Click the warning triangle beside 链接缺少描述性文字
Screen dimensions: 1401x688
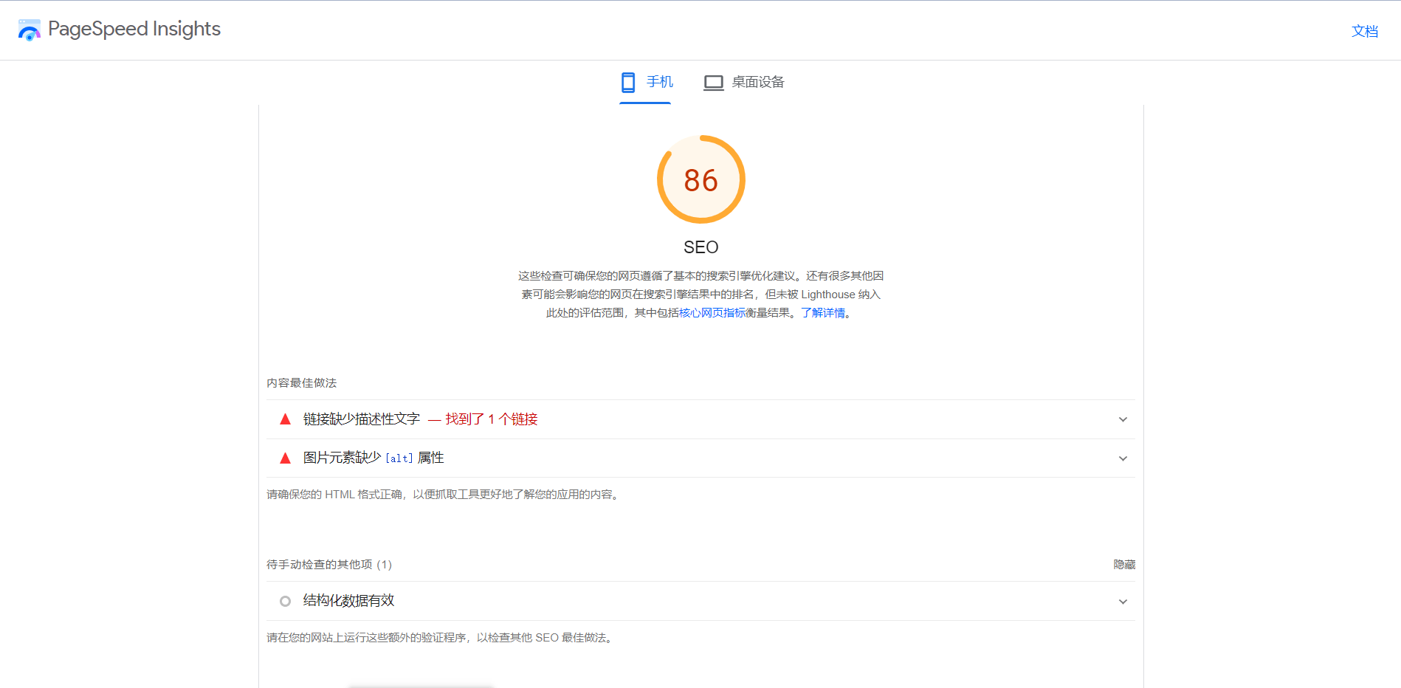click(284, 419)
